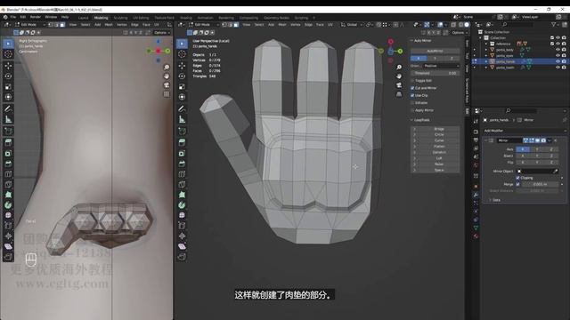The width and height of the screenshot is (570, 320).
Task: Hide panta_eyes with its eye icon
Action: tap(558, 55)
